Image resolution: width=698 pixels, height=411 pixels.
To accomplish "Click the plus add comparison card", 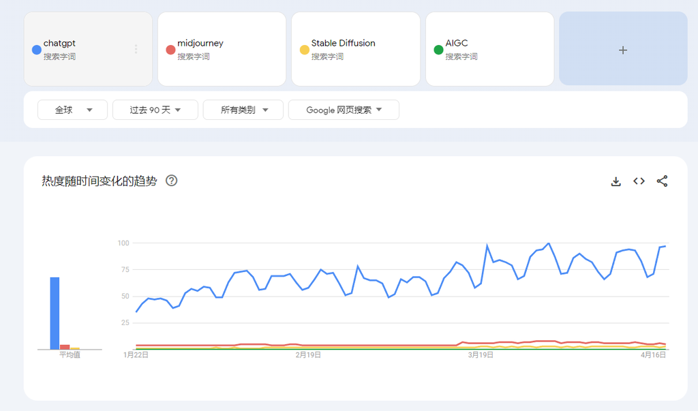I will tap(623, 48).
